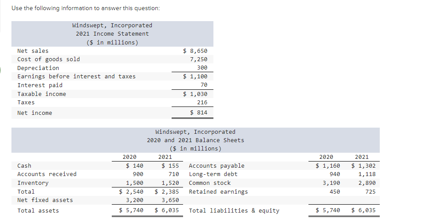Click accounts payable value $ 1,302
This screenshot has width=444, height=224.
pos(363,165)
